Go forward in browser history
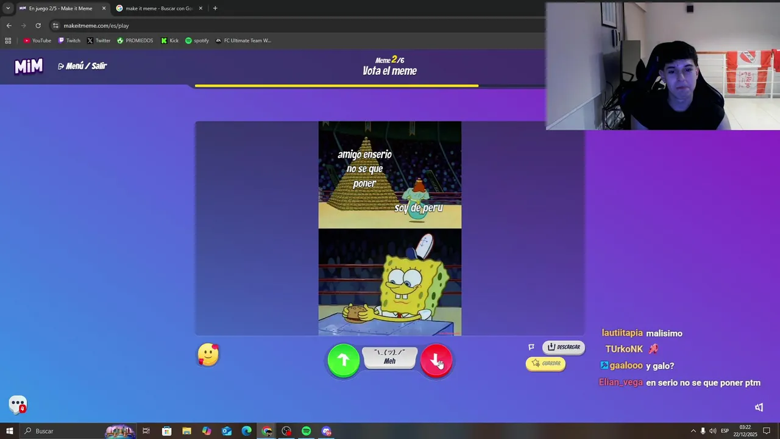Viewport: 780px width, 439px height. (x=23, y=26)
